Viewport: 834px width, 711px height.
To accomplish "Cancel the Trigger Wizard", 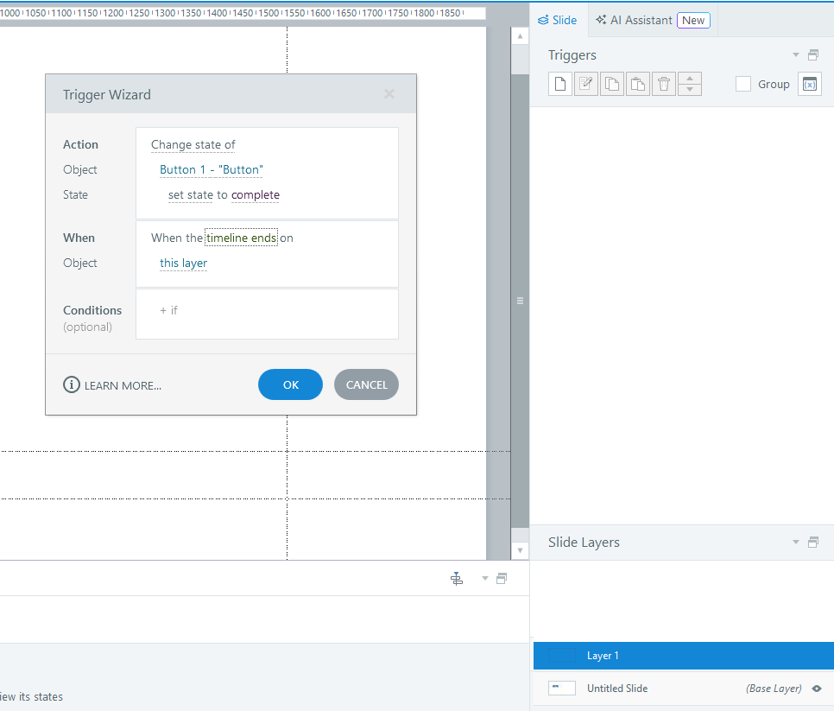I will (366, 384).
